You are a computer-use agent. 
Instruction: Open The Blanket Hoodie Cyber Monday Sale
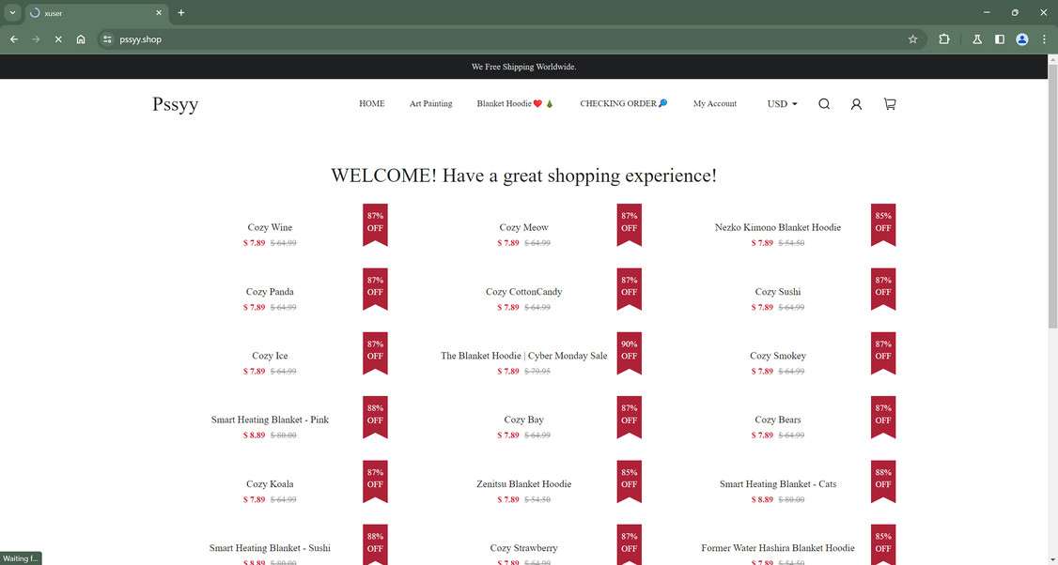click(x=523, y=356)
